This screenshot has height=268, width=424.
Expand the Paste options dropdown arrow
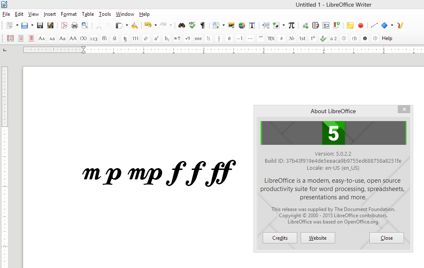tap(127, 25)
